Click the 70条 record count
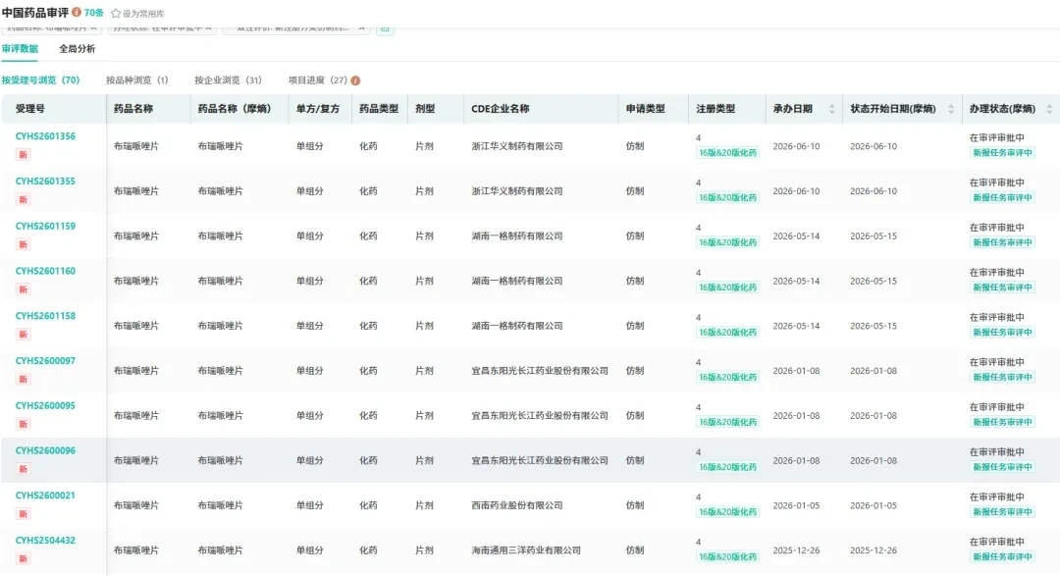The height and width of the screenshot is (576, 1060). [93, 13]
